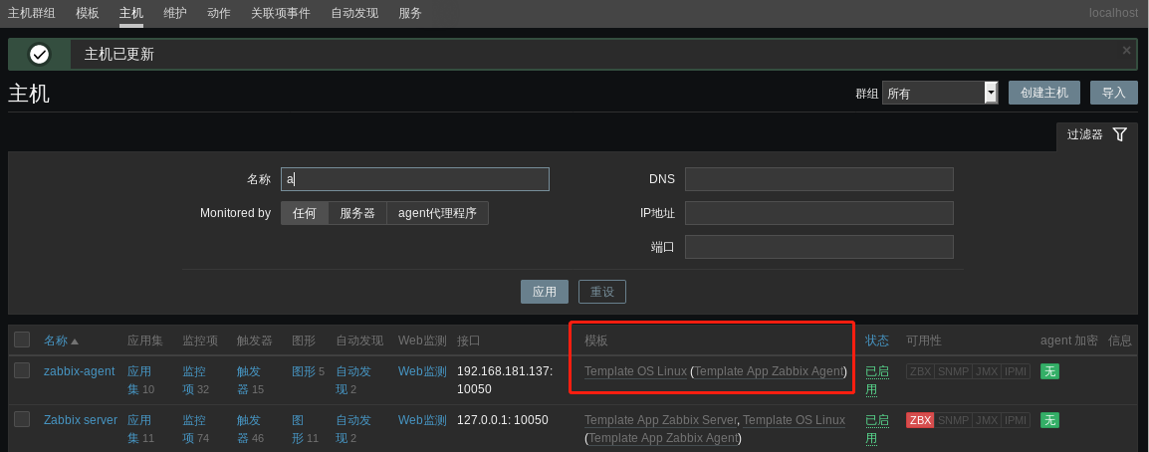Go to the 维护 menu item
1149x452 pixels.
[x=175, y=13]
